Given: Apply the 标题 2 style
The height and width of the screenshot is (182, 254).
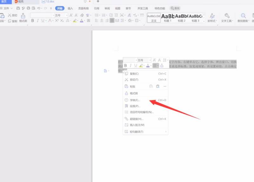Looking at the screenshot, I should point(181,18).
